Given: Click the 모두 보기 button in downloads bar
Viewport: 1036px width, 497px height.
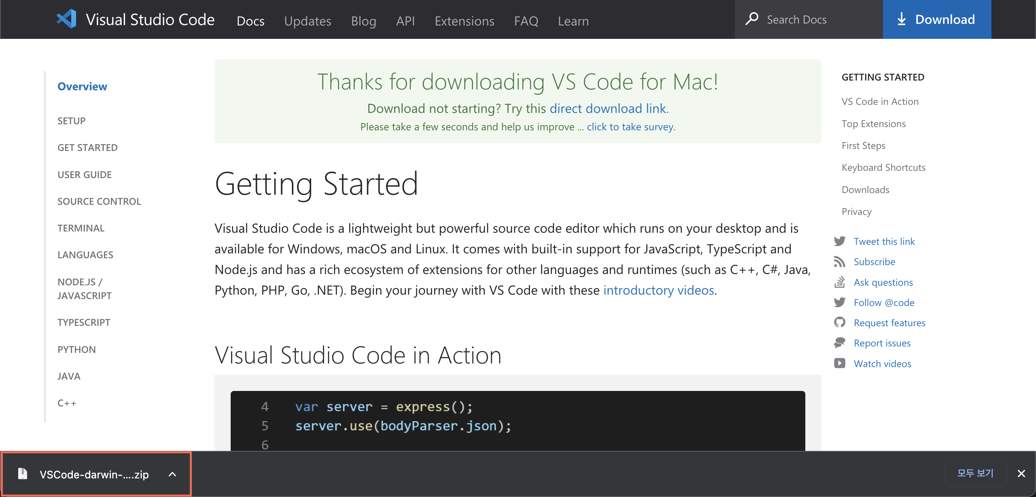Looking at the screenshot, I should tap(975, 473).
